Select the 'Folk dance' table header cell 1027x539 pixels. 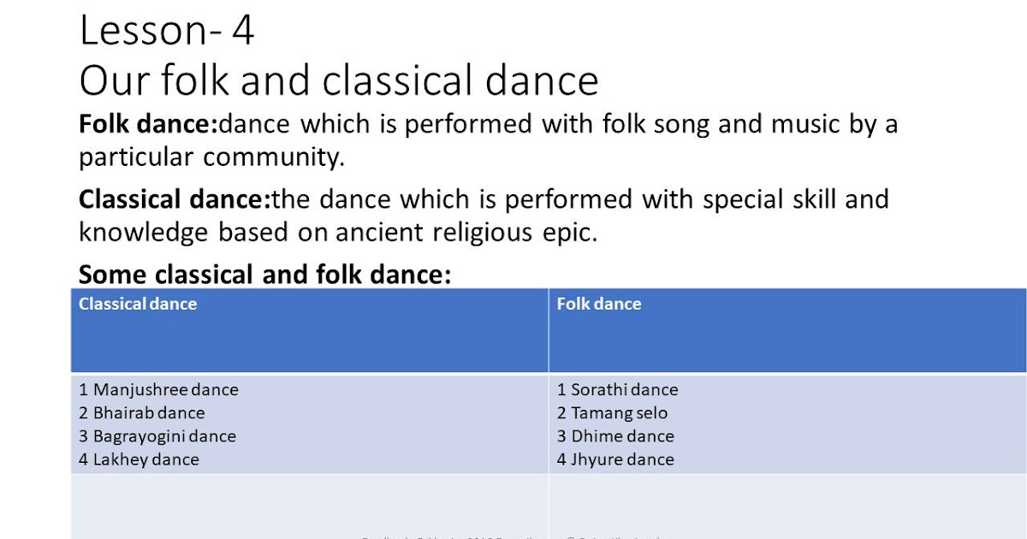click(x=787, y=330)
